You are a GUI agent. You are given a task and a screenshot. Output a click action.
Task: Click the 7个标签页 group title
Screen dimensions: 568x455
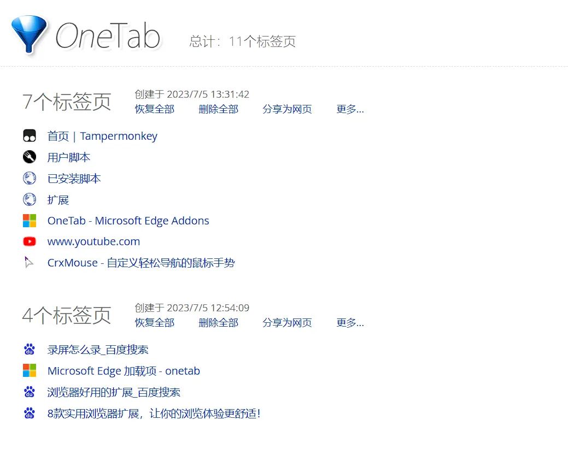tap(67, 102)
